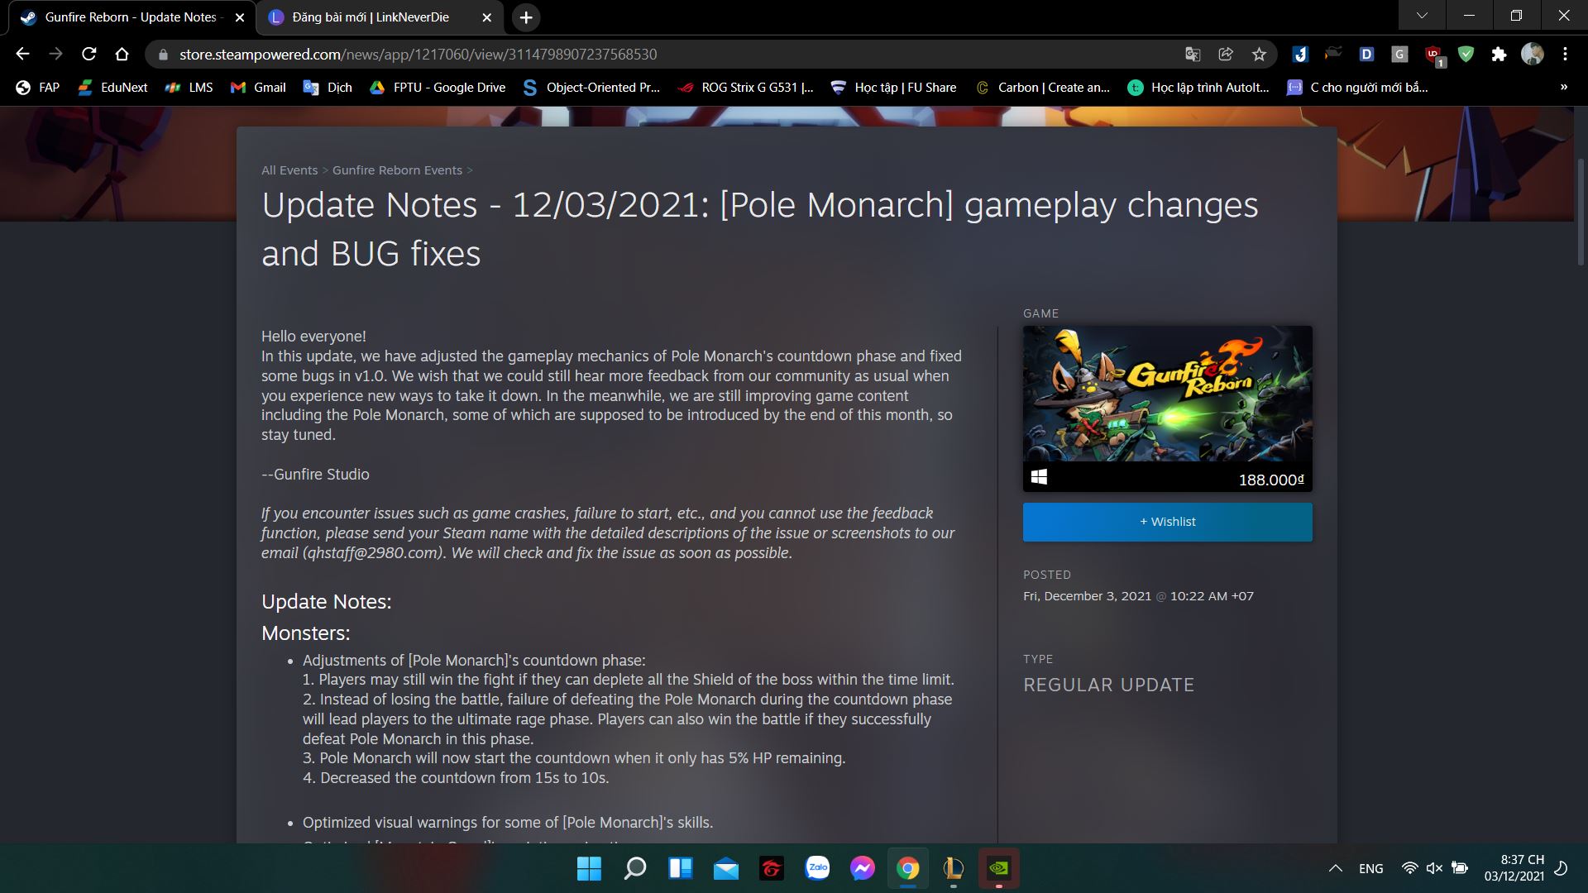Show hidden system tray icons arrow
This screenshot has width=1588, height=893.
click(1335, 868)
